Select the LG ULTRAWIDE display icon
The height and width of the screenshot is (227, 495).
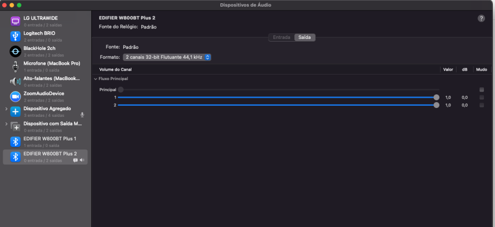coord(15,21)
